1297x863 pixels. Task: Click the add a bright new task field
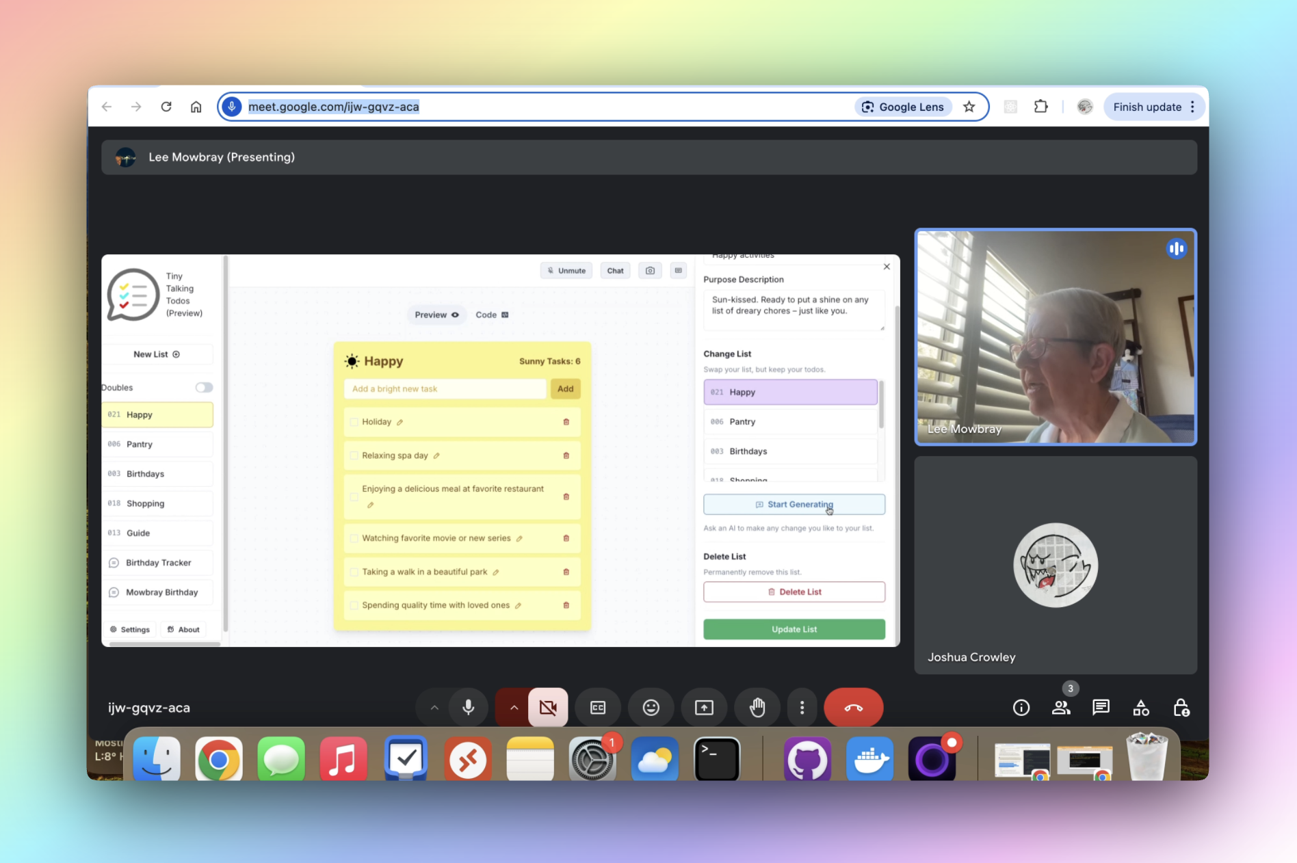click(444, 388)
